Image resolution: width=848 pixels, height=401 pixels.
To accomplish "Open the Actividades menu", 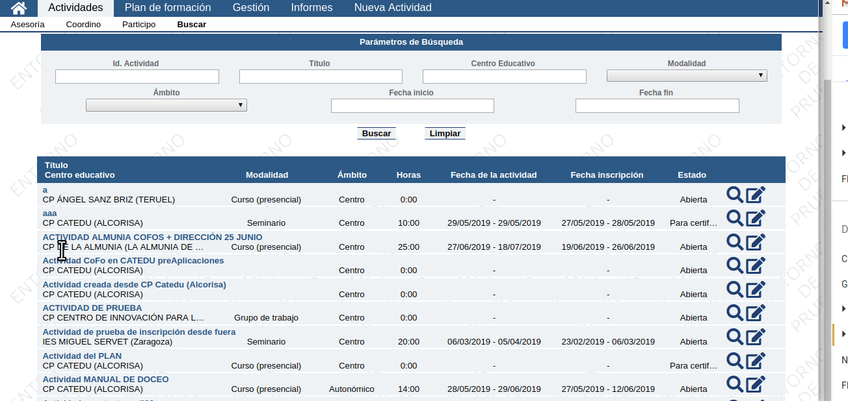I will tap(75, 8).
